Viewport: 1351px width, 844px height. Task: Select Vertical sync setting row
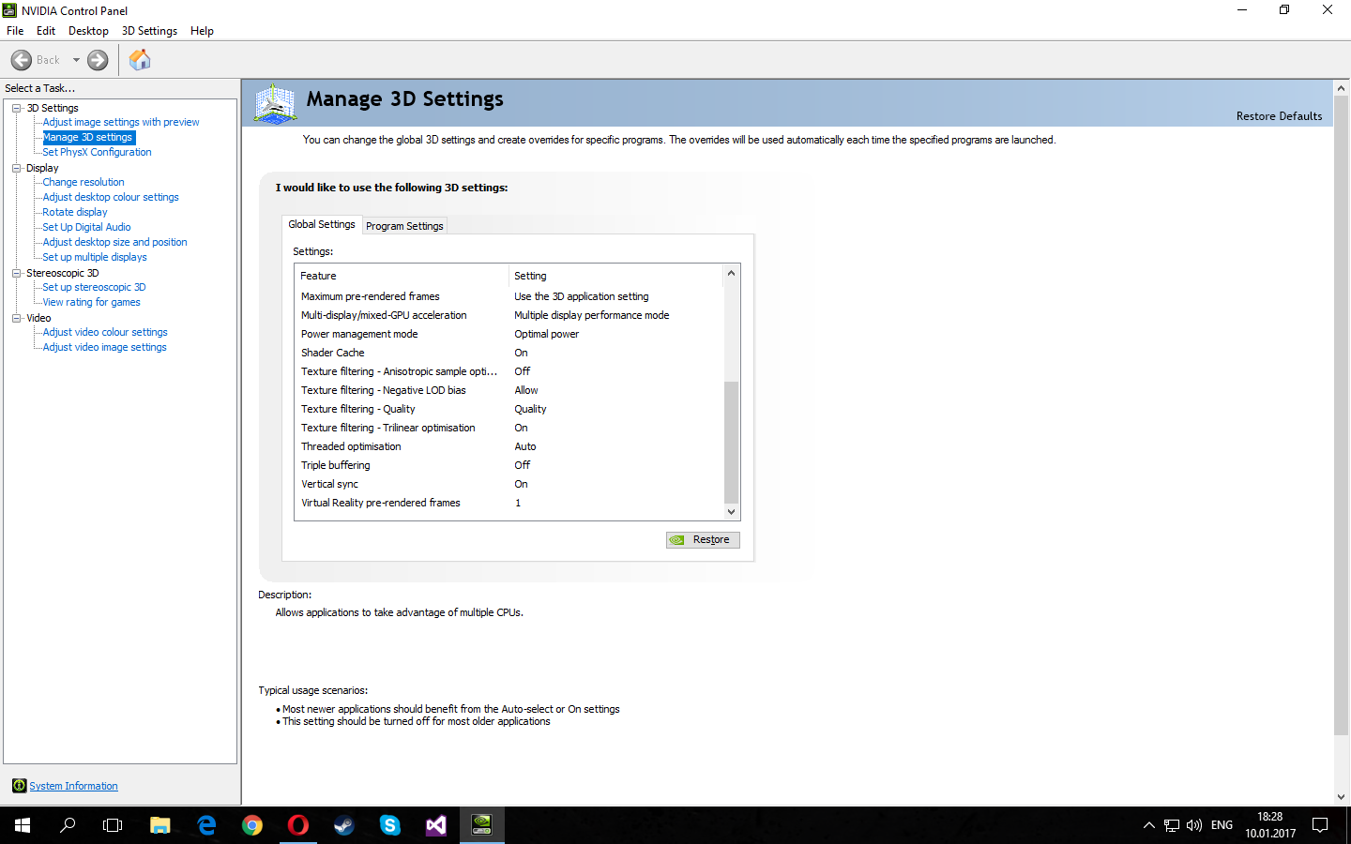pyautogui.click(x=509, y=484)
